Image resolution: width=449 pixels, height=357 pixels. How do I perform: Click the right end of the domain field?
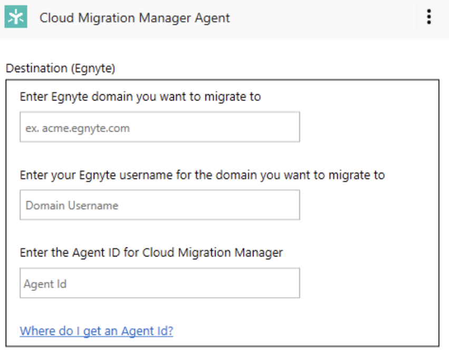[287, 127]
